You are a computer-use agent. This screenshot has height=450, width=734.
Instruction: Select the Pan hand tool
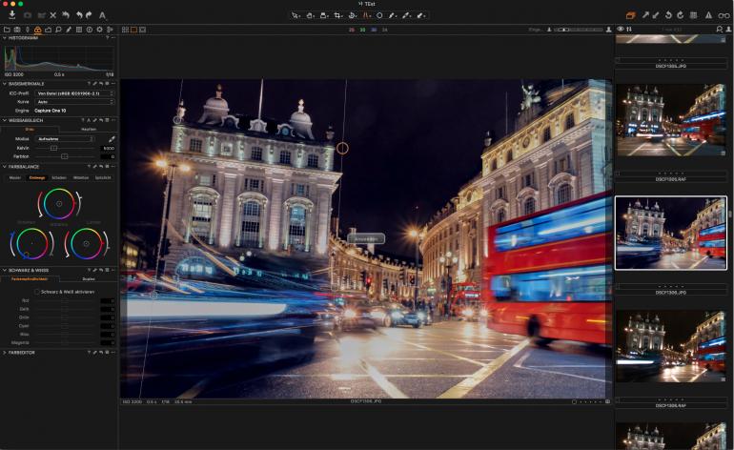click(310, 15)
